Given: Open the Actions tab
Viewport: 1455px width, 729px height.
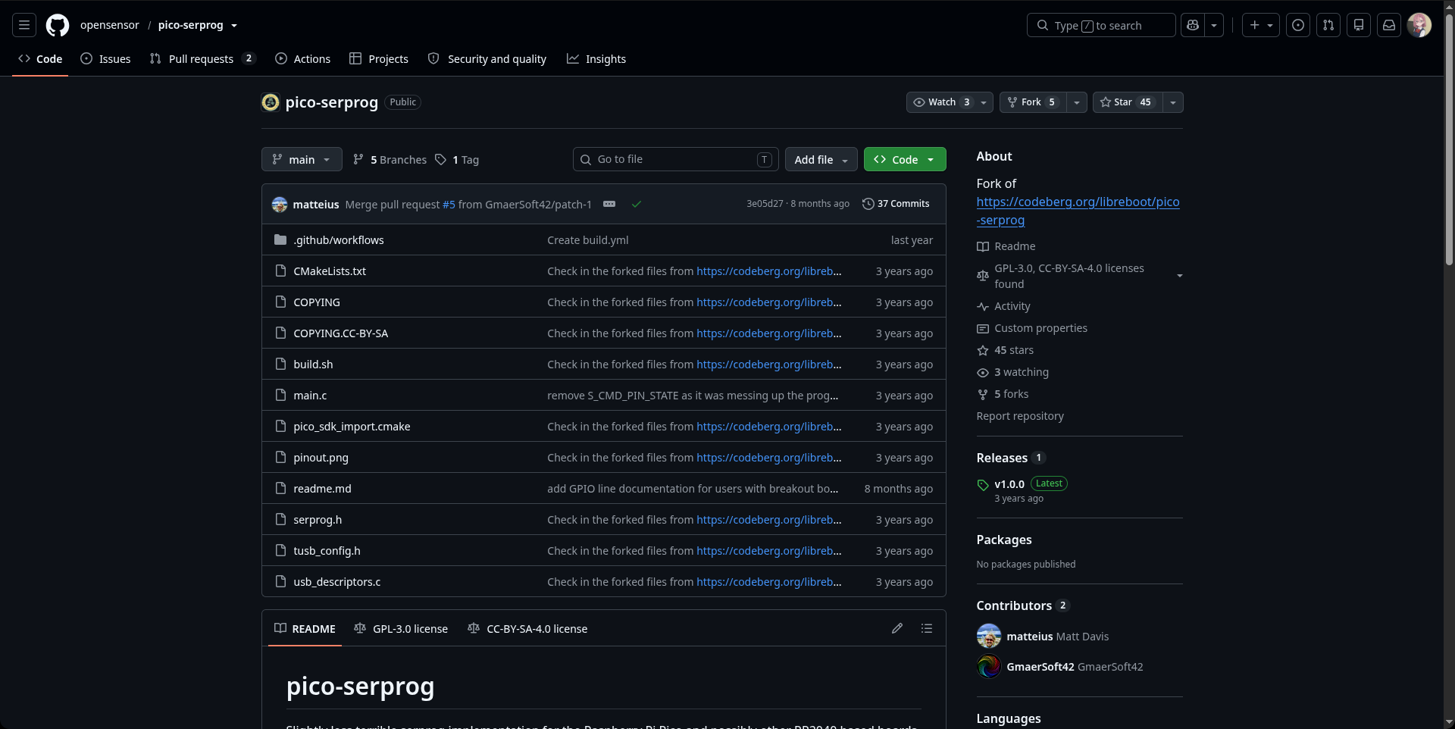Looking at the screenshot, I should [x=302, y=59].
